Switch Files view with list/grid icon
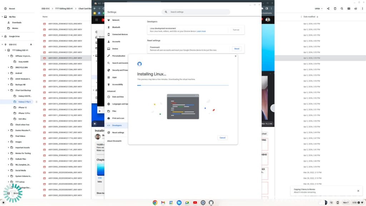The image size is (366, 206). 349,9
